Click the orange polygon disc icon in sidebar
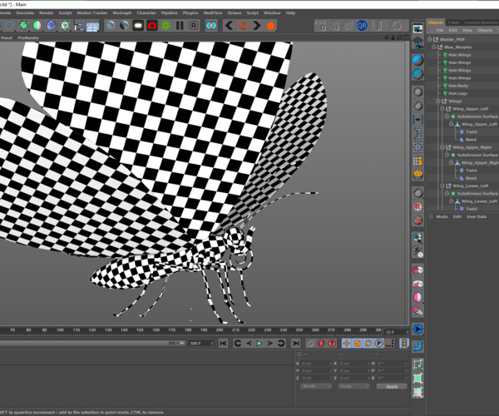 click(417, 175)
